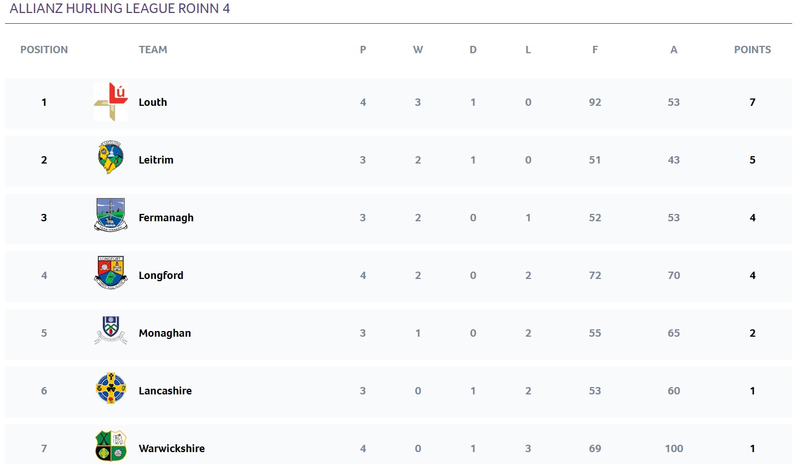Open the Lancashire team name link
Image resolution: width=799 pixels, height=464 pixels.
pos(165,391)
